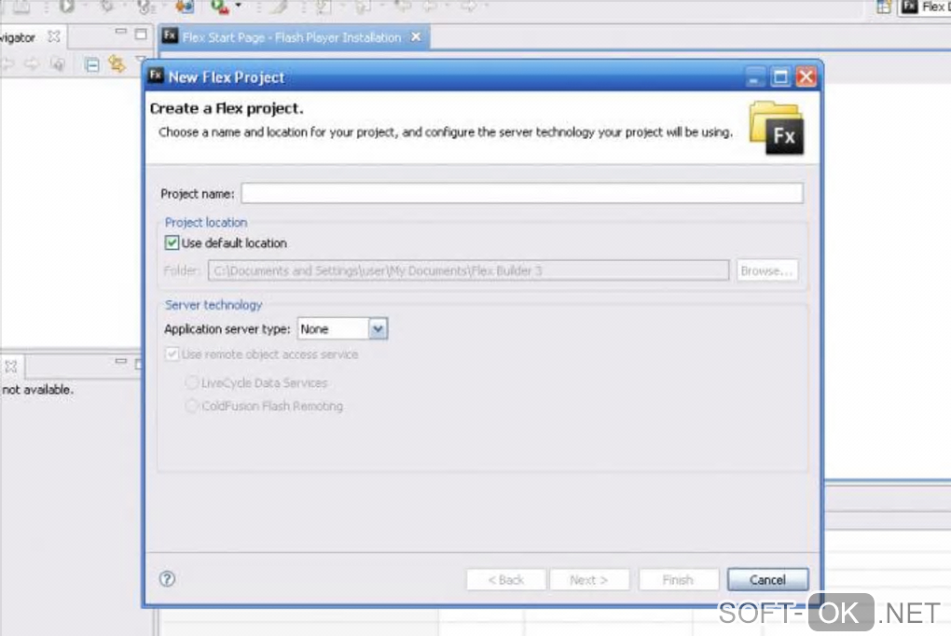Image resolution: width=951 pixels, height=636 pixels.
Task: Minimize the Navigator view
Action: click(x=120, y=32)
